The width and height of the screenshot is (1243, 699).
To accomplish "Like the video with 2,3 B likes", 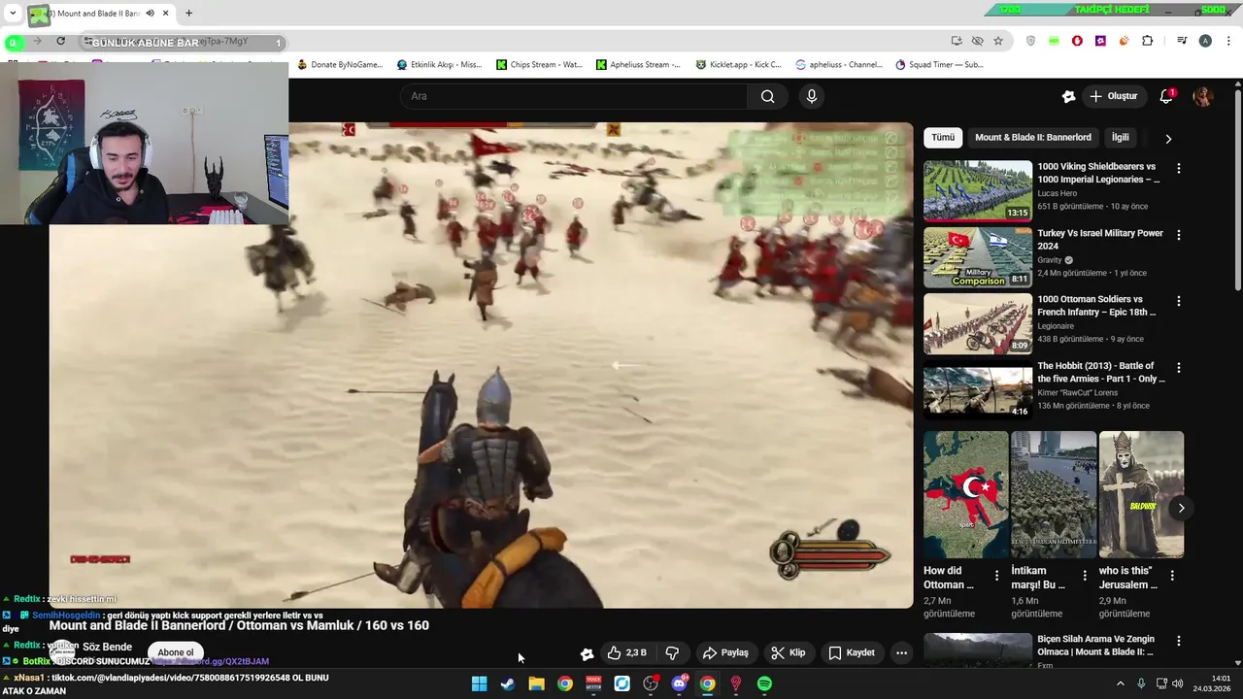I will click(626, 652).
